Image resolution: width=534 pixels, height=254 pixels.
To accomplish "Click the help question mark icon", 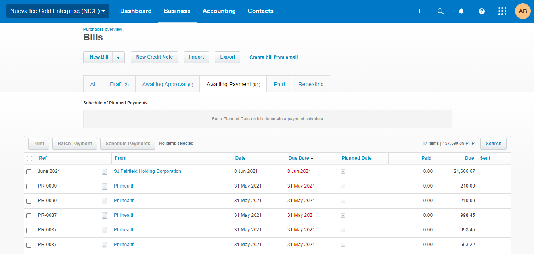I will pyautogui.click(x=482, y=11).
